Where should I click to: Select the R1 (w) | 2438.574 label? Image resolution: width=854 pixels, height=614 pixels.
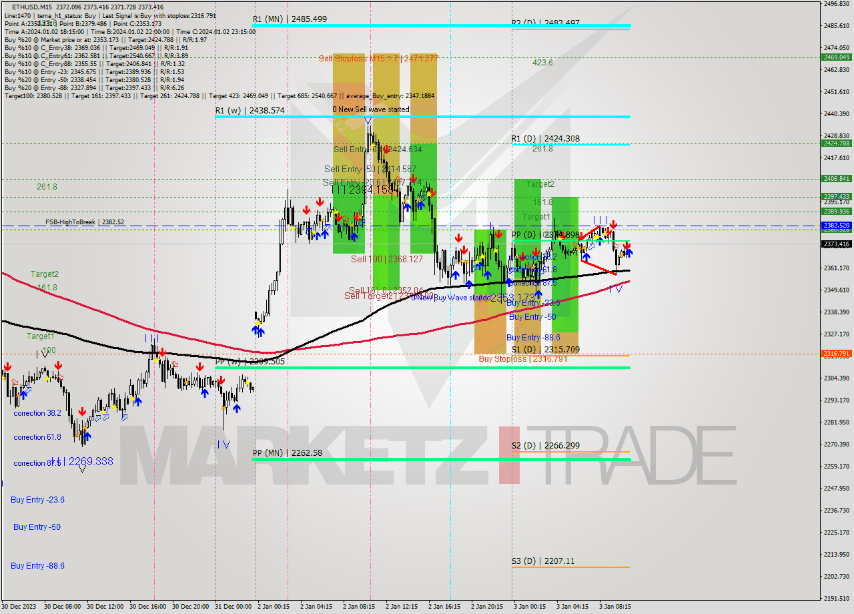click(250, 110)
